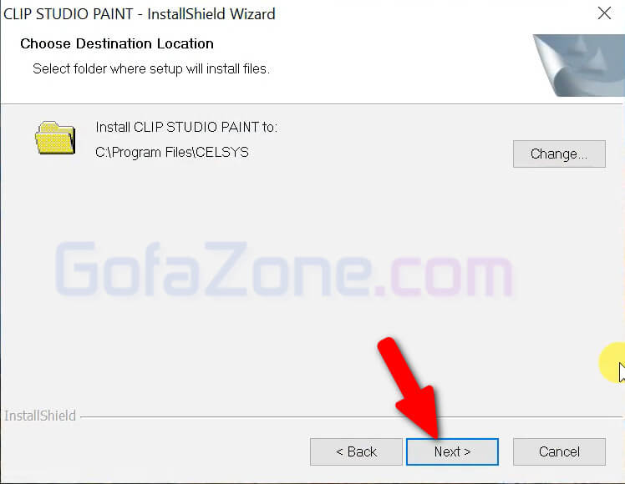
Task: Close the InstallShield Wizard window
Action: [x=604, y=13]
